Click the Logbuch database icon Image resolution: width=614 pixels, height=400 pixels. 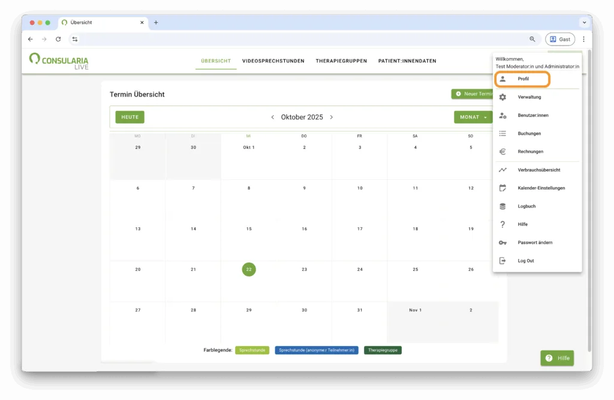[x=502, y=206]
